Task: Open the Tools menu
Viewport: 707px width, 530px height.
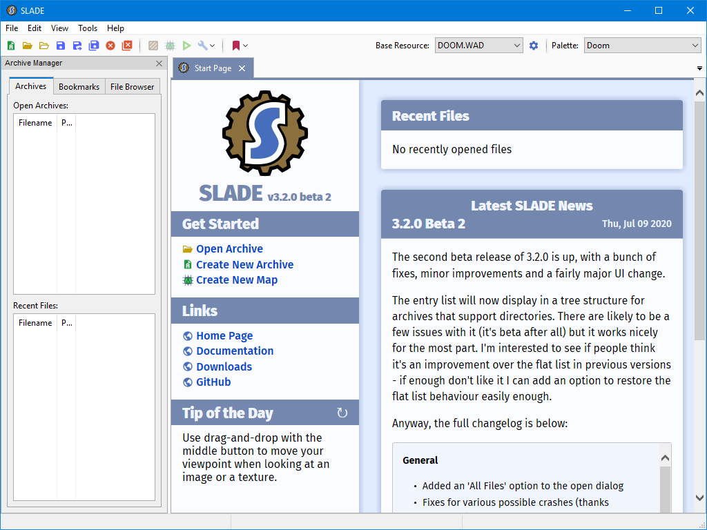Action: [x=88, y=28]
